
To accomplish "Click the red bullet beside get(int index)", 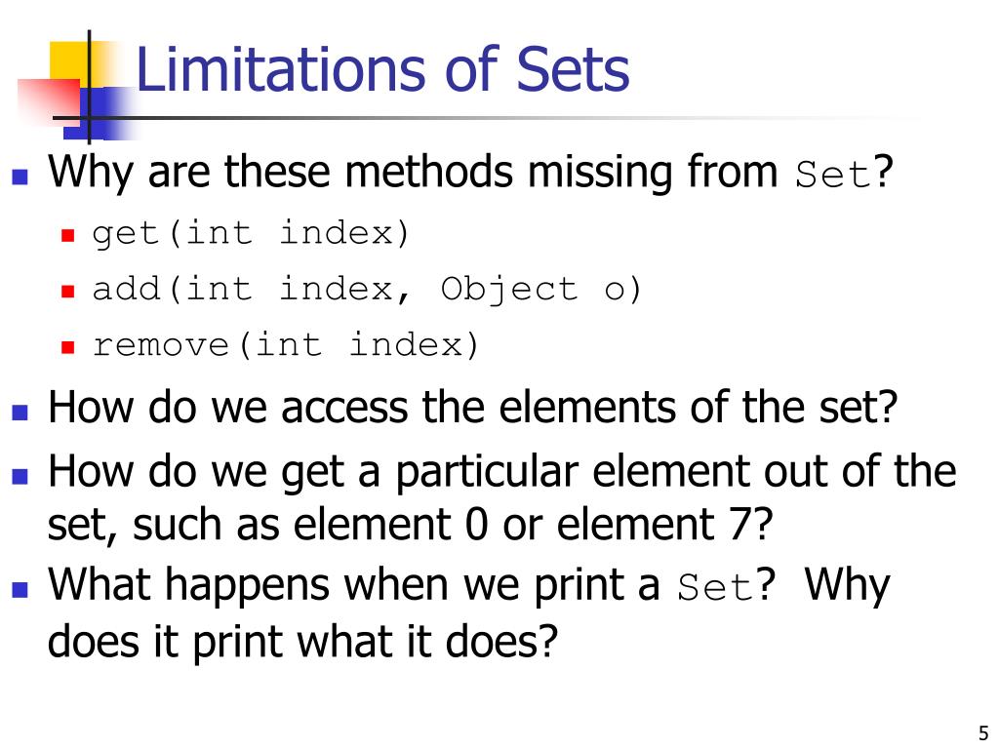I will [x=68, y=236].
